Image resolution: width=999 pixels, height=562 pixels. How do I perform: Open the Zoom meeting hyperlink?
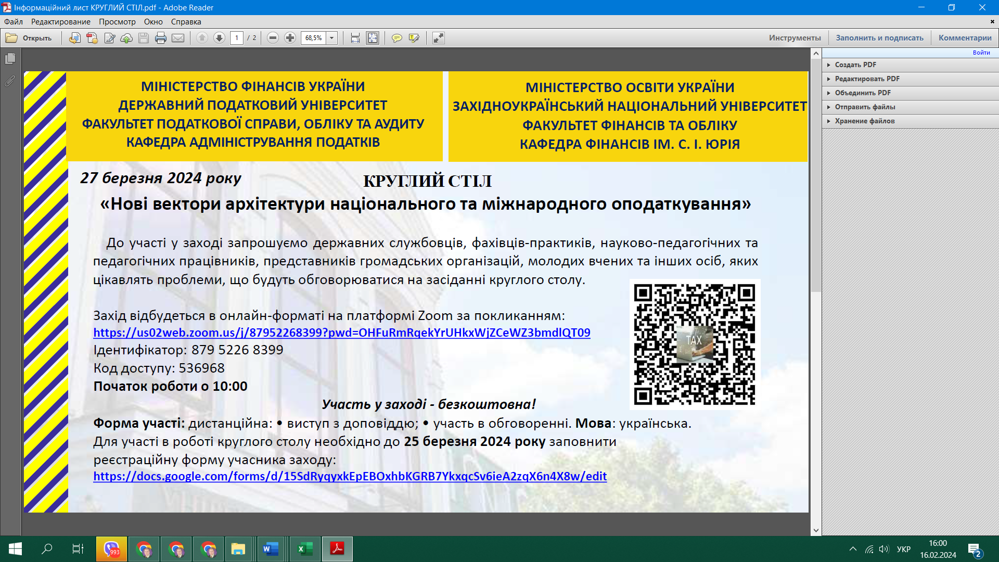click(x=342, y=333)
